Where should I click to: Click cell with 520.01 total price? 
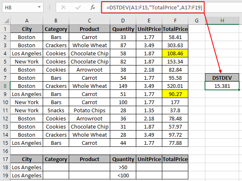(x=175, y=86)
